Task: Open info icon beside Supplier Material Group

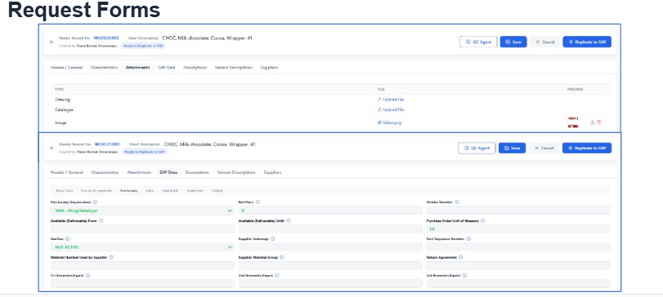Action: pos(282,257)
